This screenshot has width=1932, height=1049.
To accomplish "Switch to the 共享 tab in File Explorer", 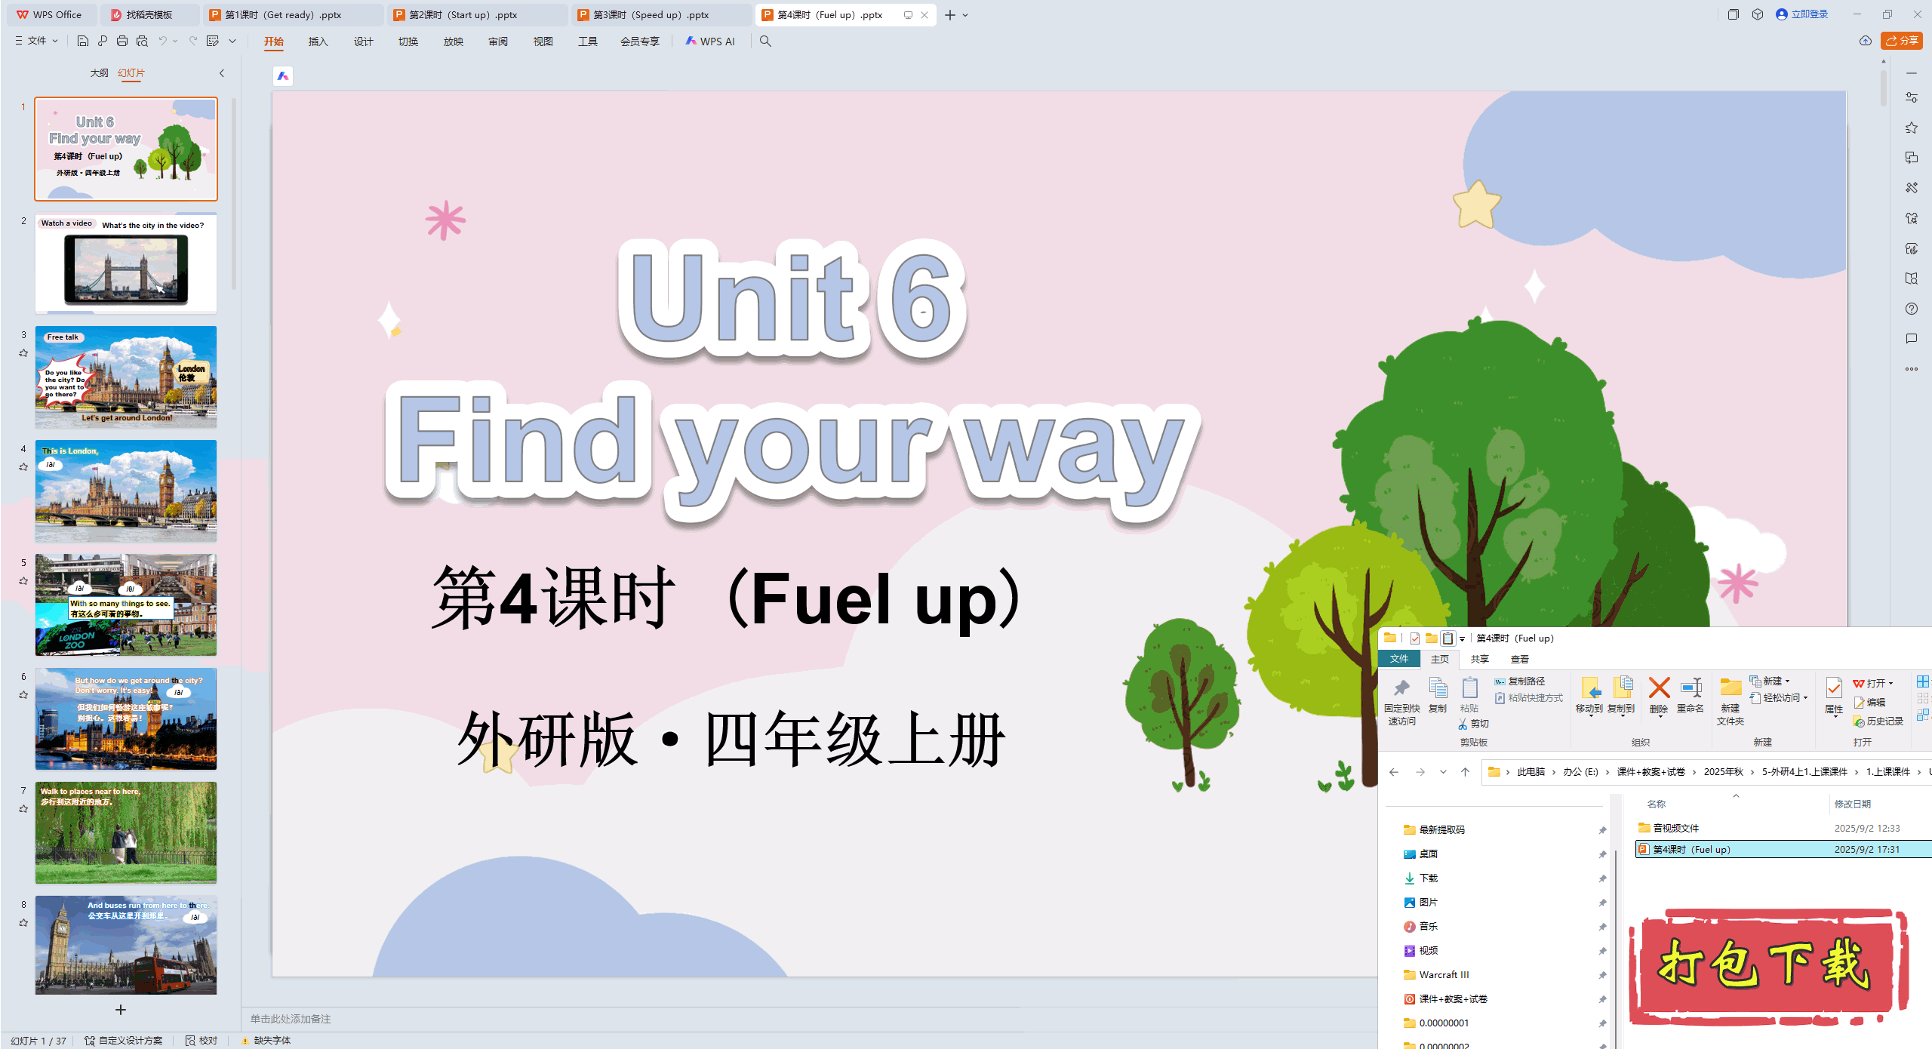I will point(1478,659).
